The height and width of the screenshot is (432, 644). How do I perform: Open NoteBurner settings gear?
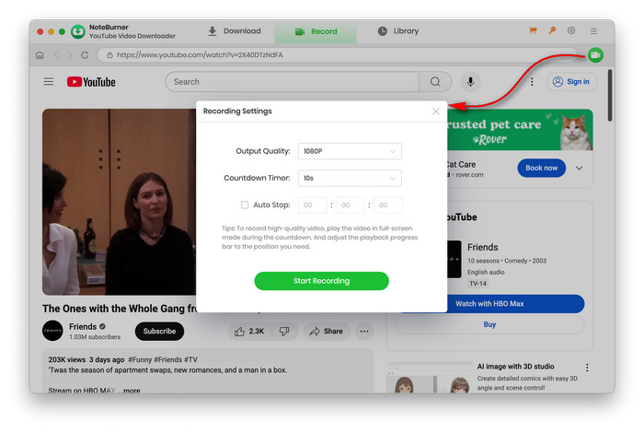pos(571,30)
